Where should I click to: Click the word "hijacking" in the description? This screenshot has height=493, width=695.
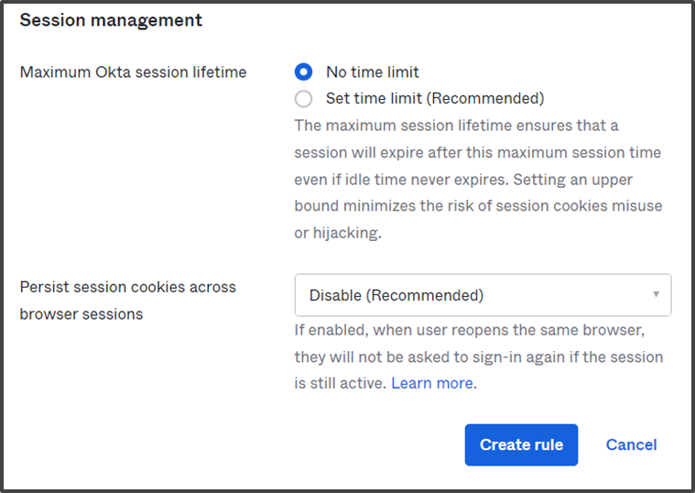coord(346,233)
